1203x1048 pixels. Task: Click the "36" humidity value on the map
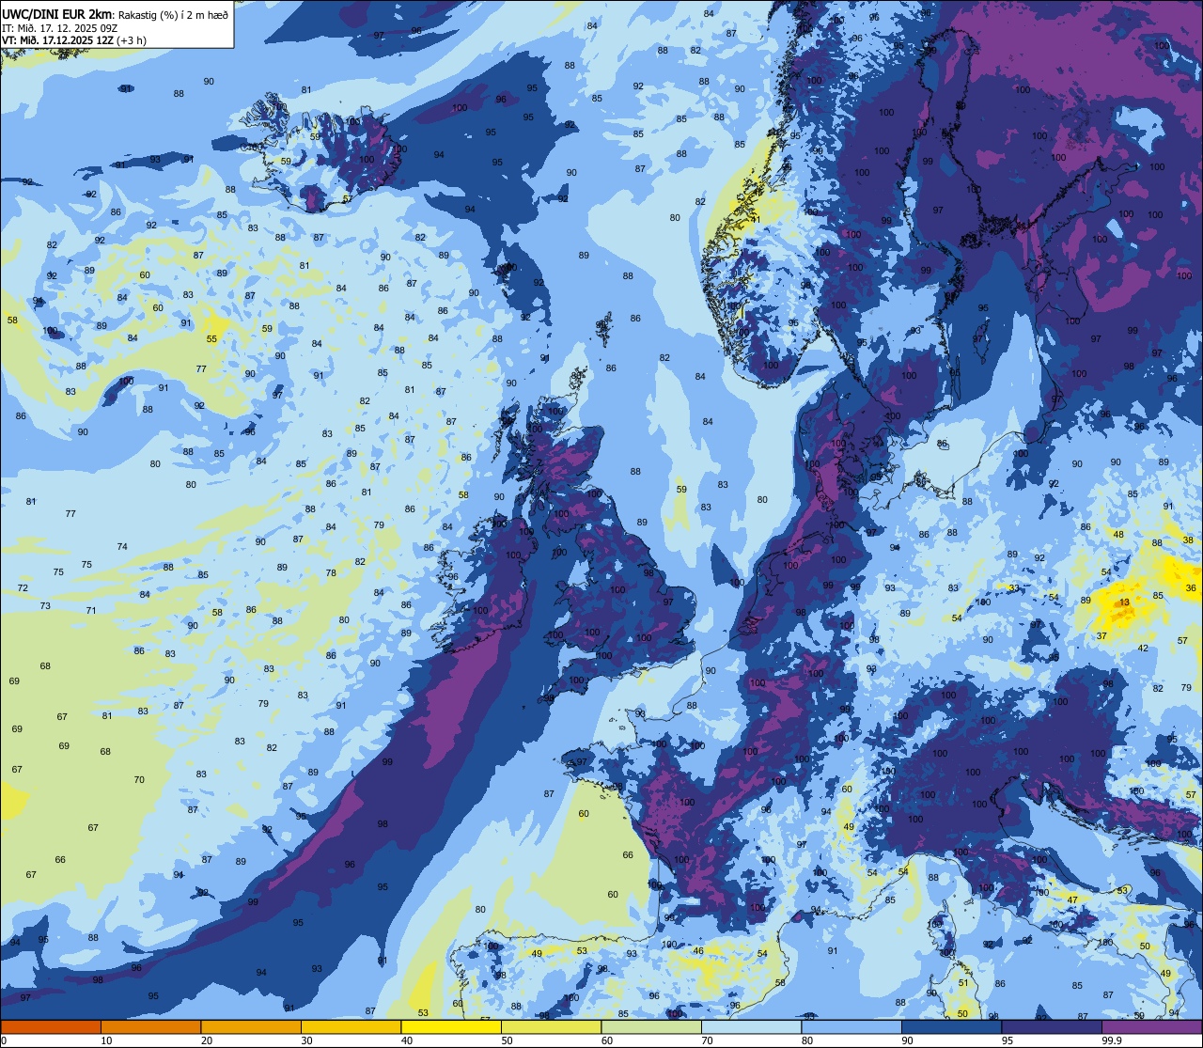pos(1192,588)
